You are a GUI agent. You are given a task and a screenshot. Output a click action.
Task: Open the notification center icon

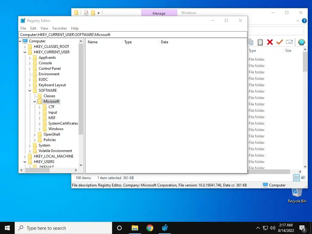[303, 228]
